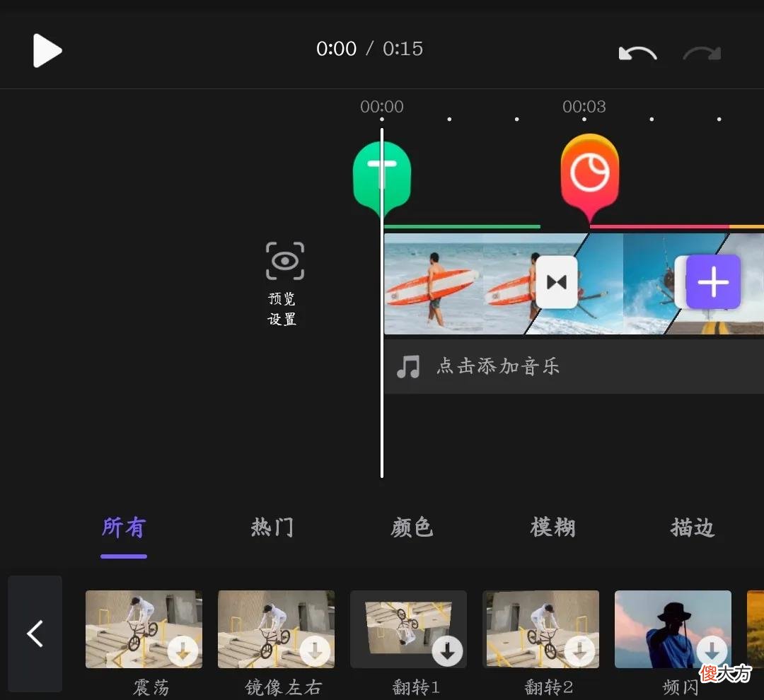Click the 0:00 current time text
This screenshot has height=700, width=764.
[x=336, y=49]
